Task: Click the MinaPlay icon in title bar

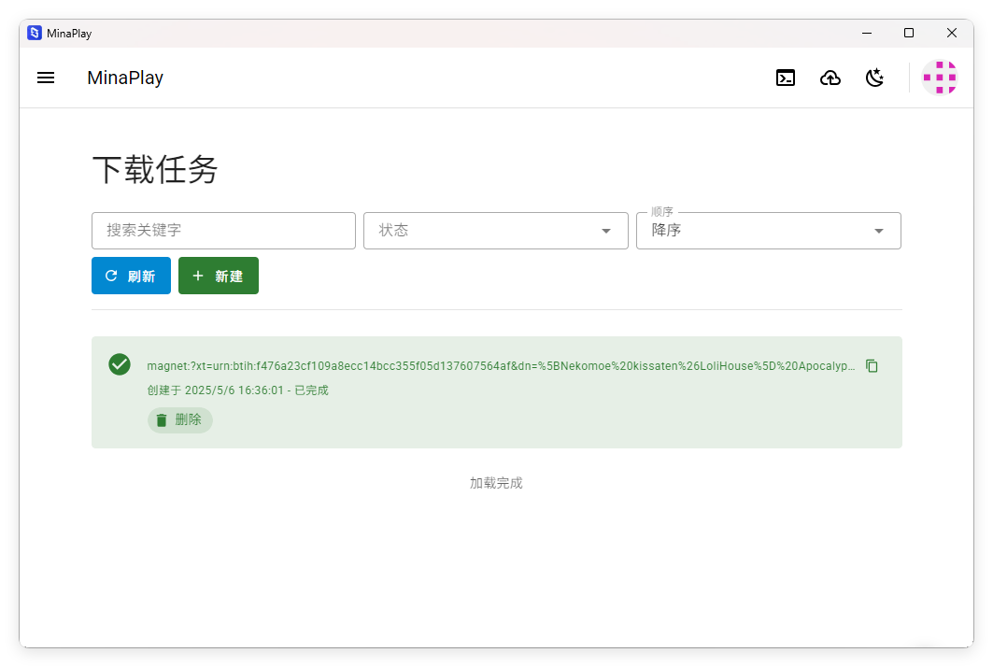Action: (34, 33)
